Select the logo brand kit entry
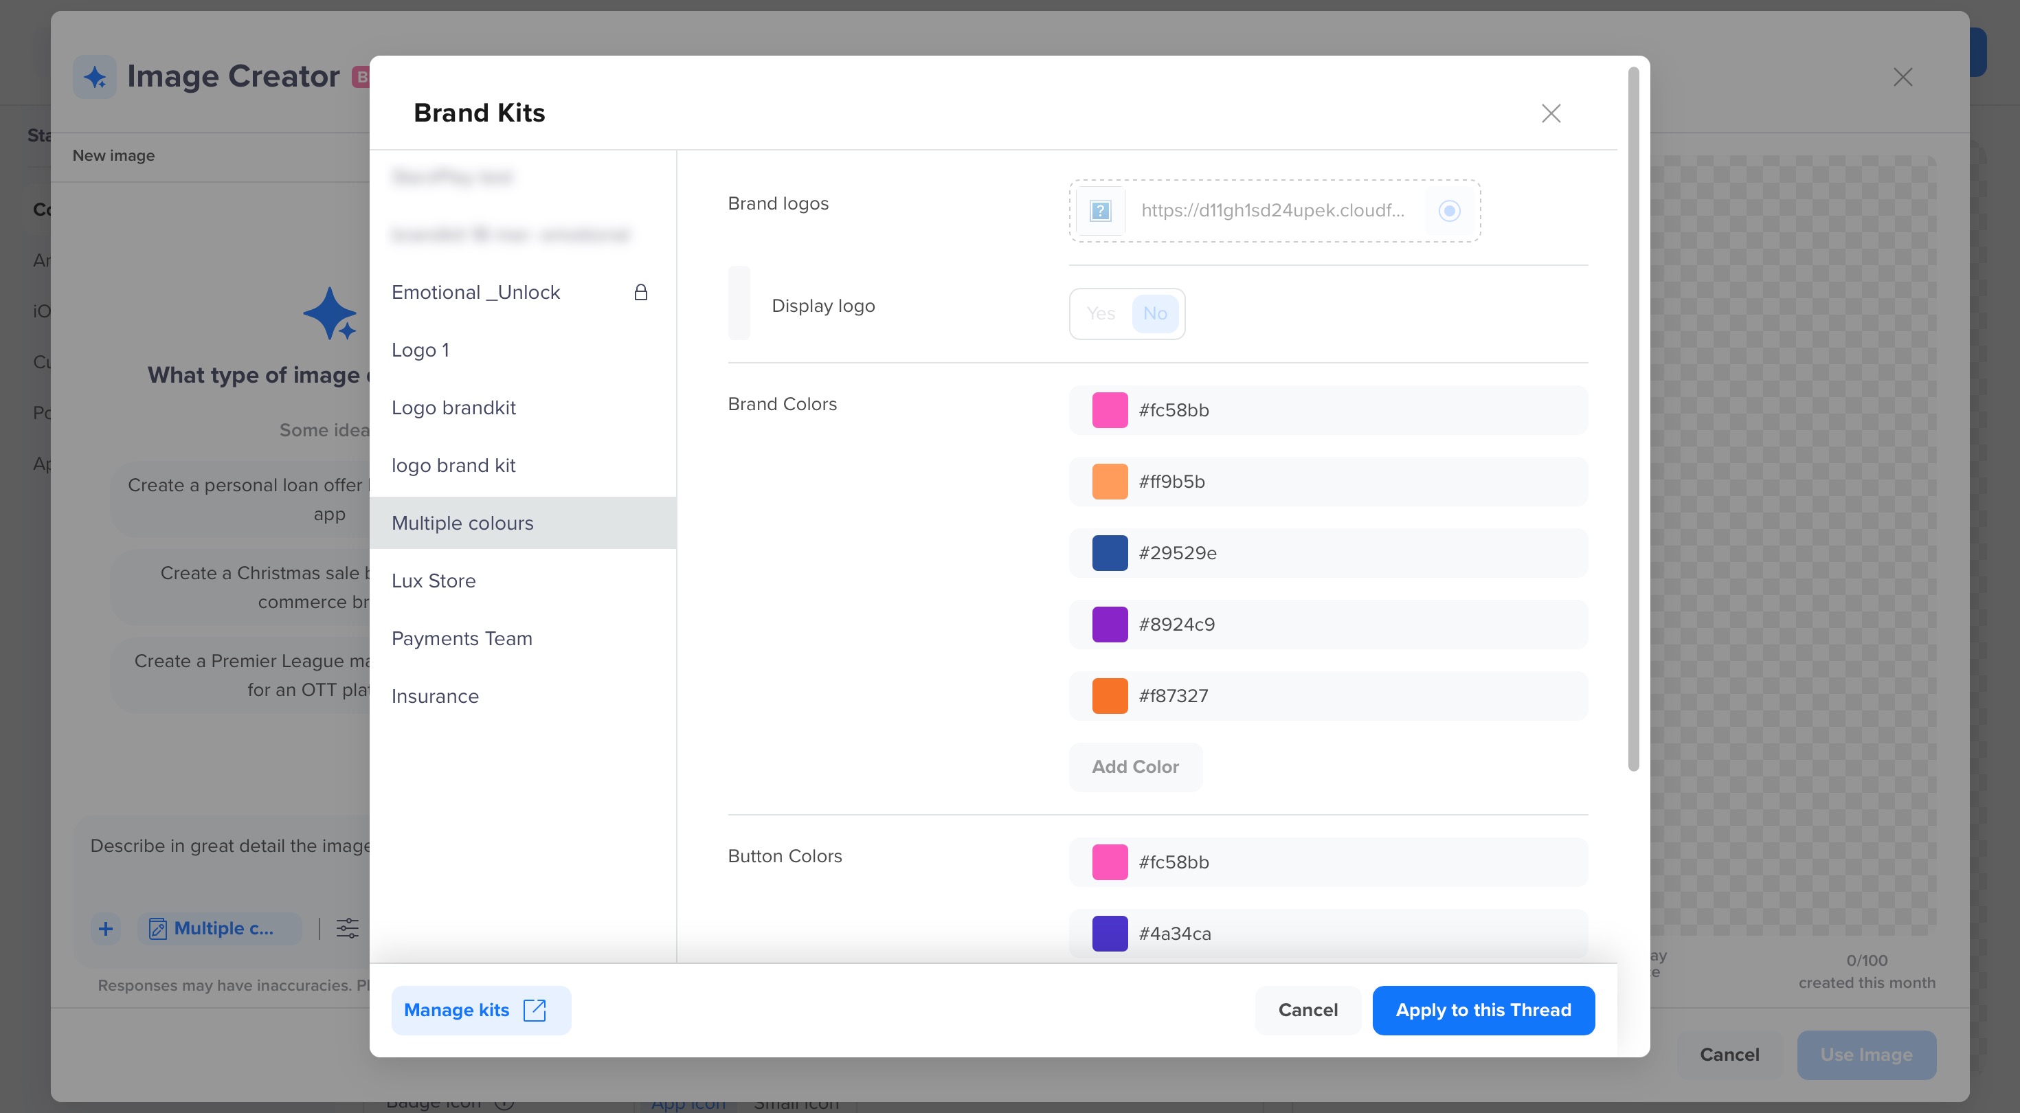The width and height of the screenshot is (2020, 1113). (523, 465)
